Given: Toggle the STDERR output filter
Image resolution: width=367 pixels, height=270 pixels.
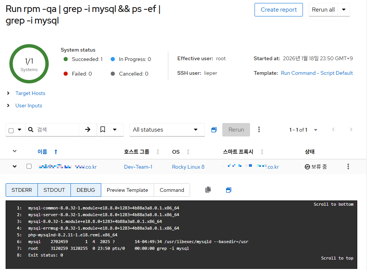Looking at the screenshot, I should (21, 190).
